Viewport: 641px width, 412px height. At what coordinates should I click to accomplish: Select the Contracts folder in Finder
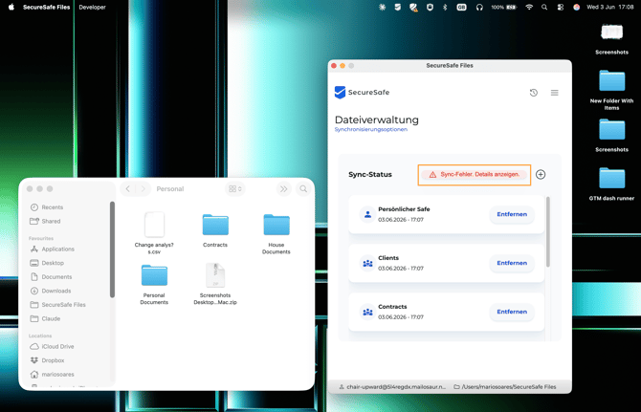point(215,229)
